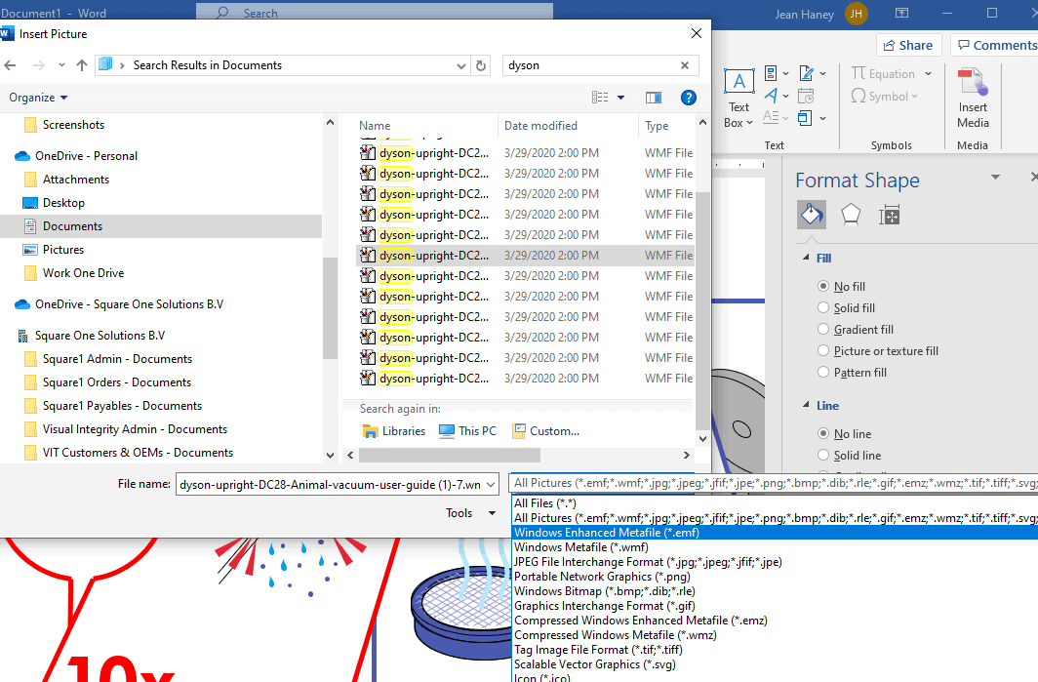
Task: Open Fill & Line tab in Format Shape
Action: (812, 215)
